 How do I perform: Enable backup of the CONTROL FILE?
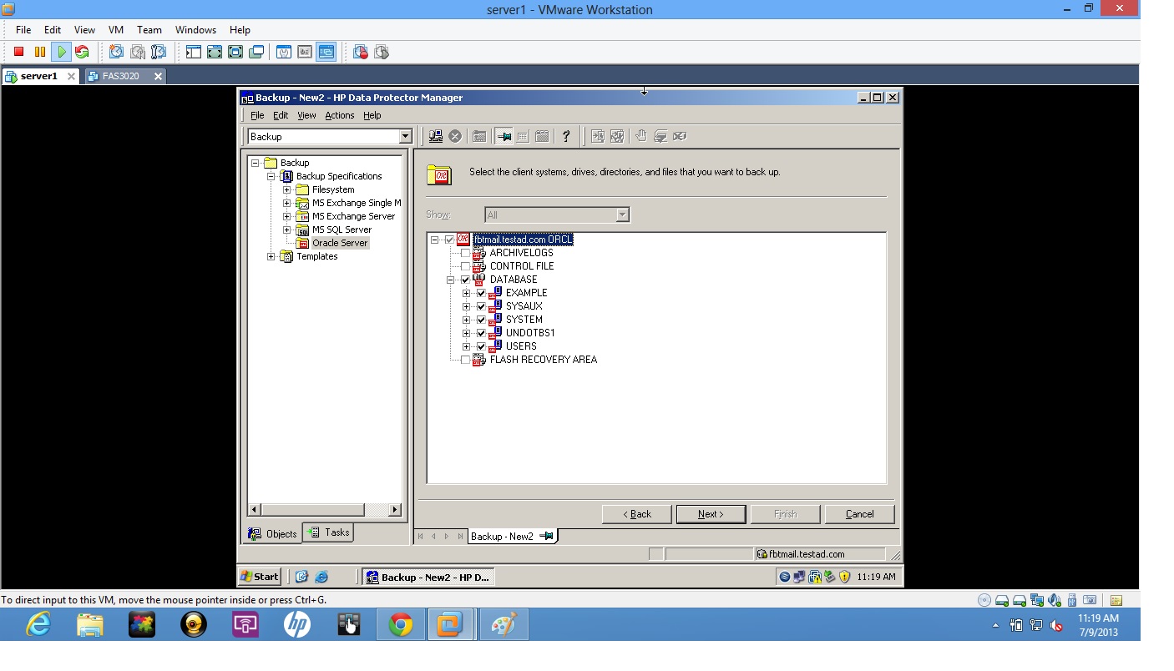(x=465, y=265)
